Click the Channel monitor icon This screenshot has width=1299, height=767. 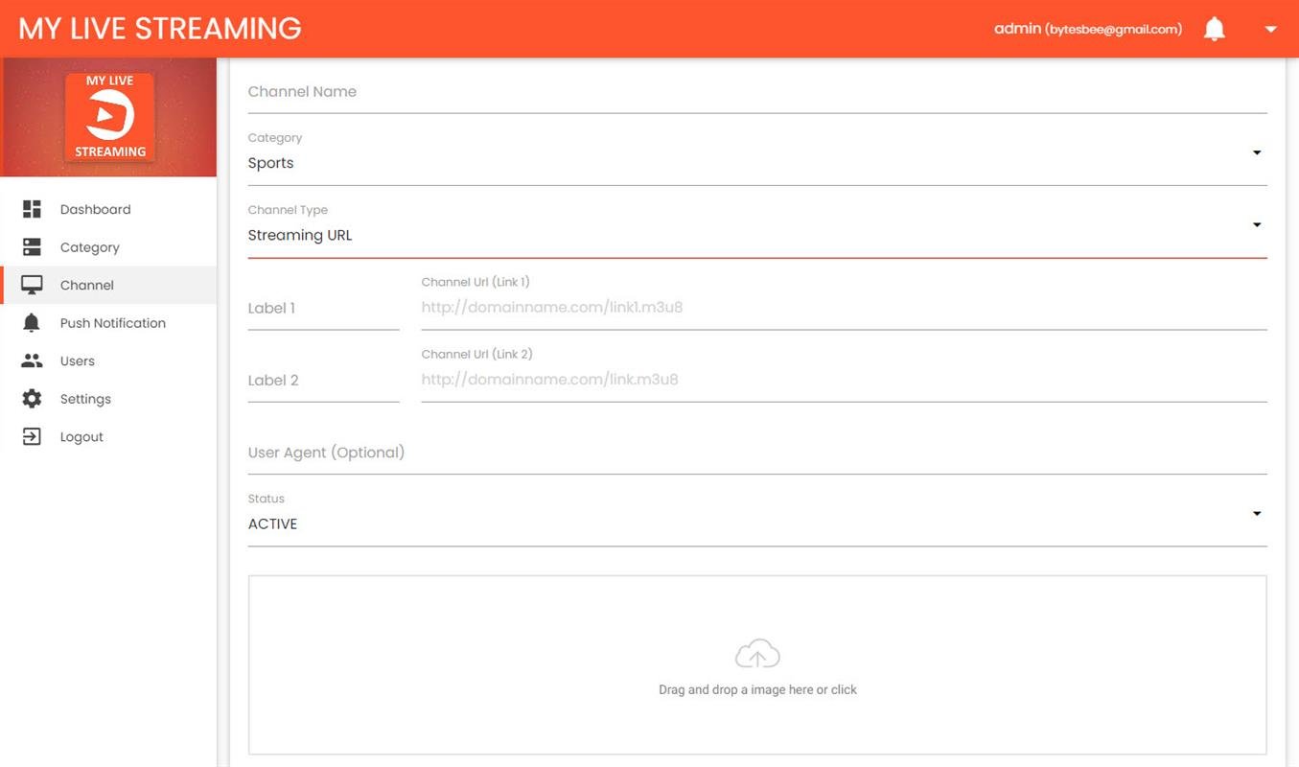coord(32,284)
